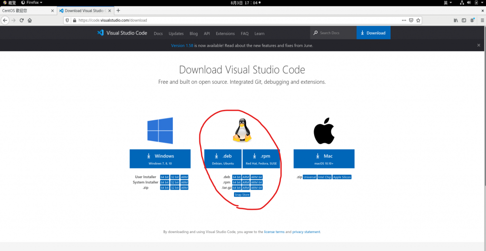This screenshot has width=486, height=251.
Task: Open the page actions three-dot menu
Action: pos(404,20)
